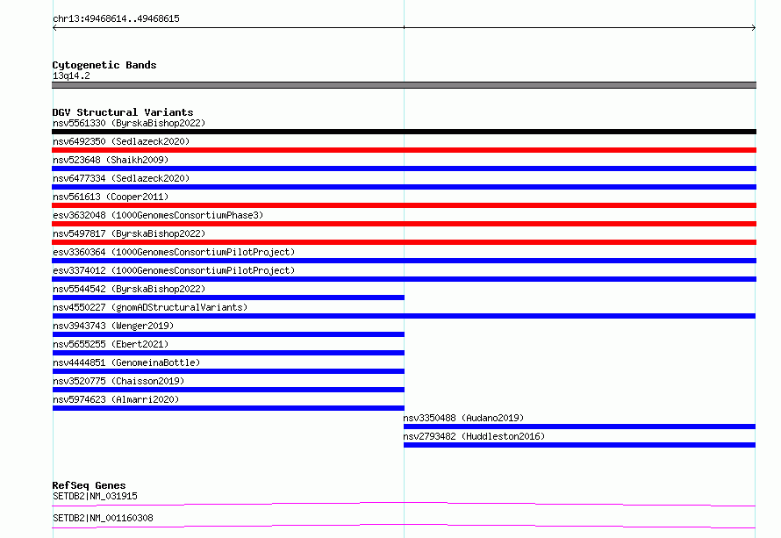Image resolution: width=781 pixels, height=538 pixels.
Task: Open variant nsv523648 (Shaikh2009) label
Action: (x=111, y=160)
